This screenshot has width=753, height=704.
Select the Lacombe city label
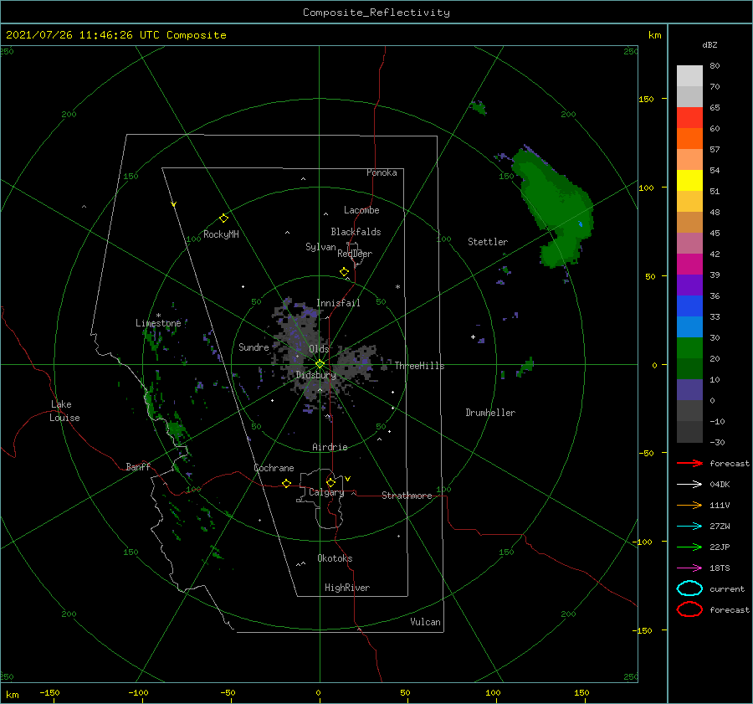click(x=361, y=210)
